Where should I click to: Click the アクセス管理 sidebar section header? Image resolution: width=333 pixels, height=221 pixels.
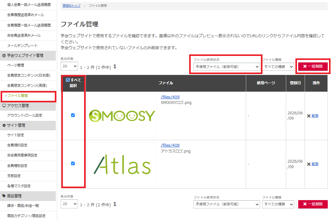pos(28,105)
